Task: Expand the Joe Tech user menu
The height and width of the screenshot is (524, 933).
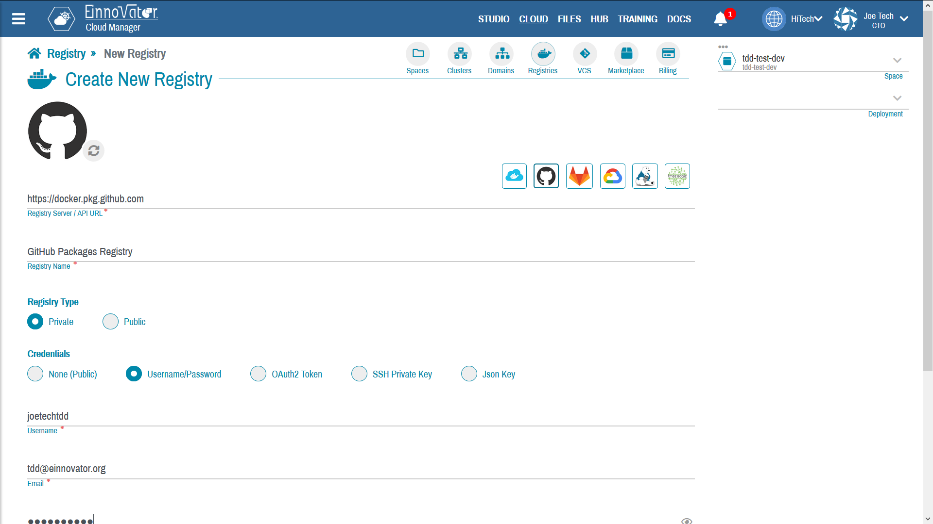Action: coord(904,19)
